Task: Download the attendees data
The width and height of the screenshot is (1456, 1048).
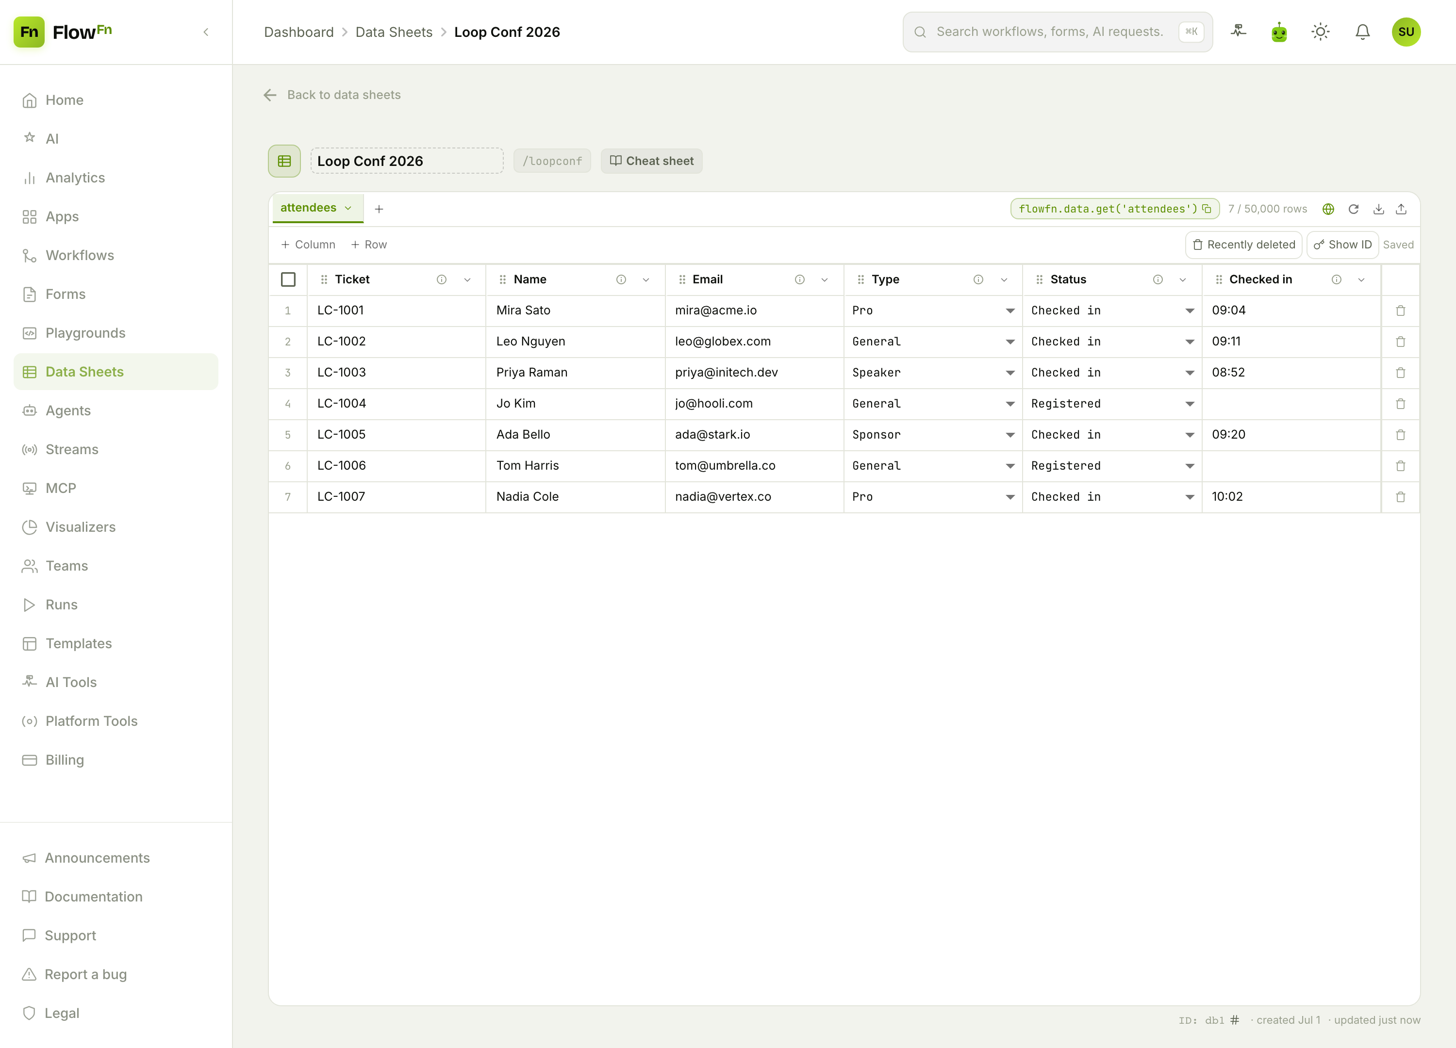Action: (1378, 209)
